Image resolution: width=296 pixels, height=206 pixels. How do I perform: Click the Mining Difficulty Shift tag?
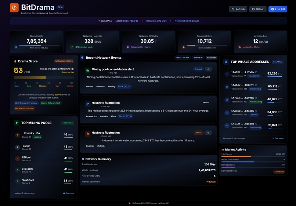coord(51,103)
